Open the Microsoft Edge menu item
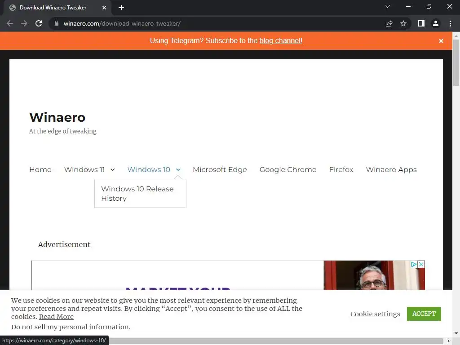The width and height of the screenshot is (460, 345). click(220, 169)
